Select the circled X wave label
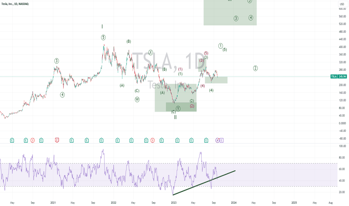This screenshot has height=206, width=349. [151, 52]
